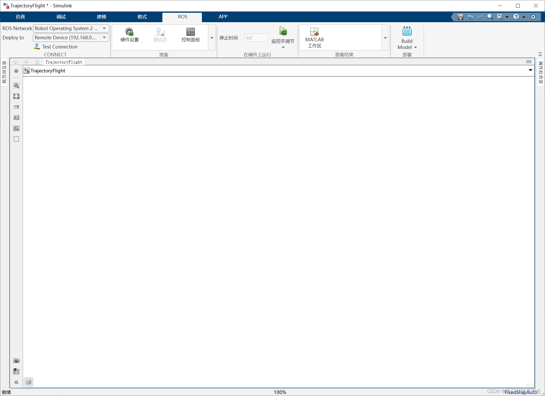The image size is (545, 396).
Task: Click the hide/show explorer bar circle icon
Action: click(16, 71)
